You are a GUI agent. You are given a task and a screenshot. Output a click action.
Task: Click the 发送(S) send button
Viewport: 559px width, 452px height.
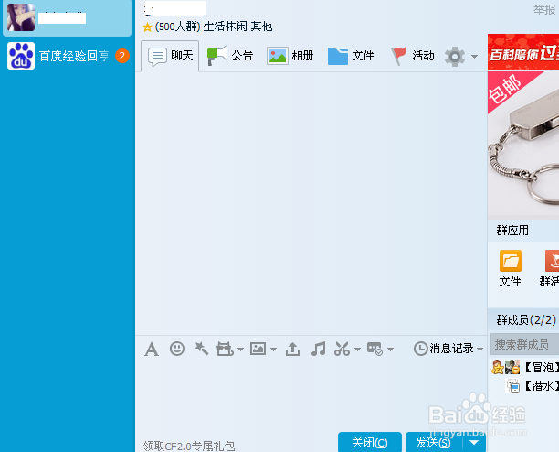[x=434, y=443]
